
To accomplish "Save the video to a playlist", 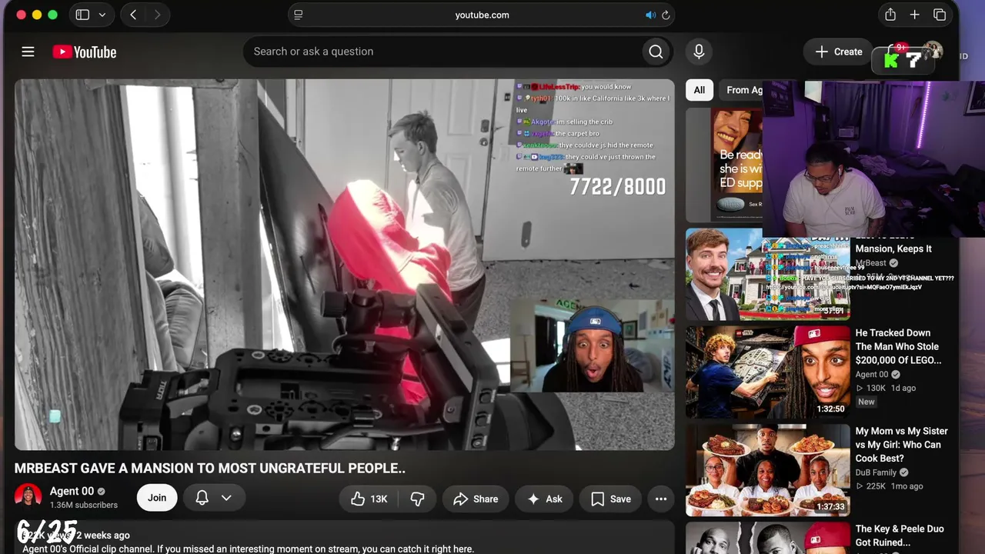I will click(611, 499).
